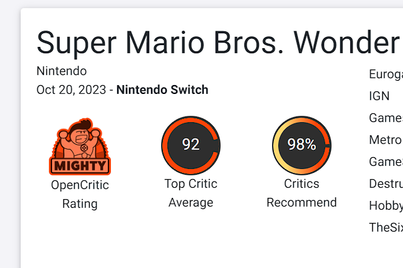Image resolution: width=403 pixels, height=268 pixels.
Task: Click the 98% text in the circle
Action: 301,145
